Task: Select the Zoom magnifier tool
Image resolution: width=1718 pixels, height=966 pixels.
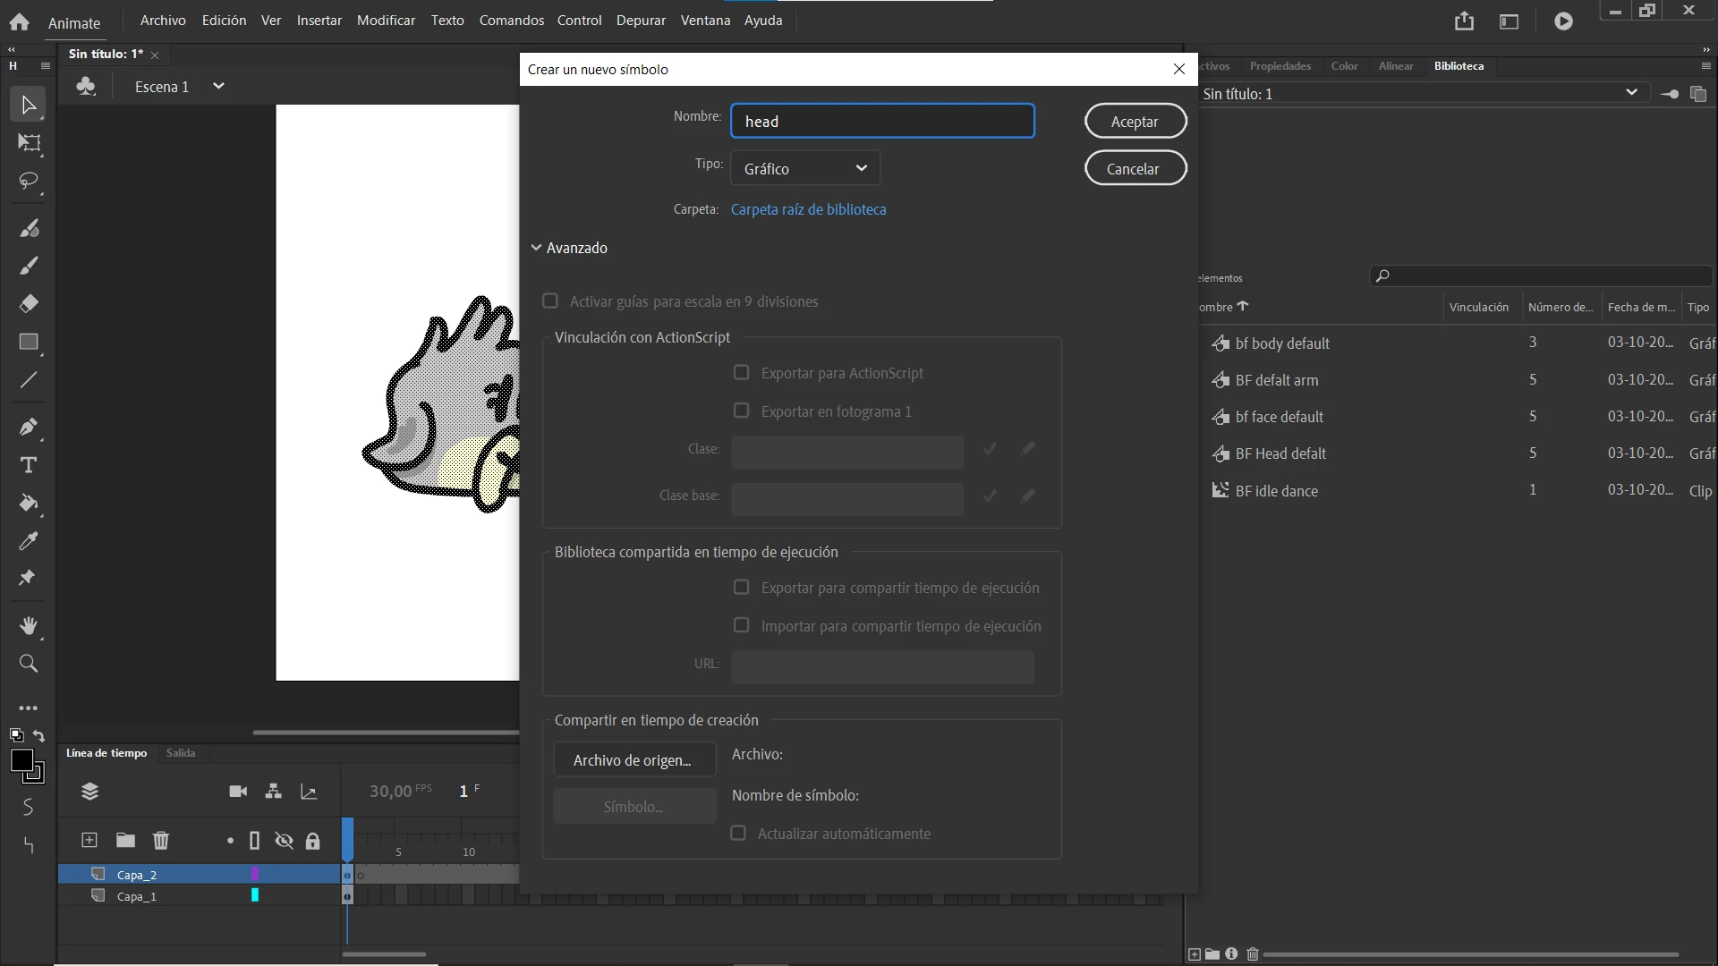Action: pos(28,664)
